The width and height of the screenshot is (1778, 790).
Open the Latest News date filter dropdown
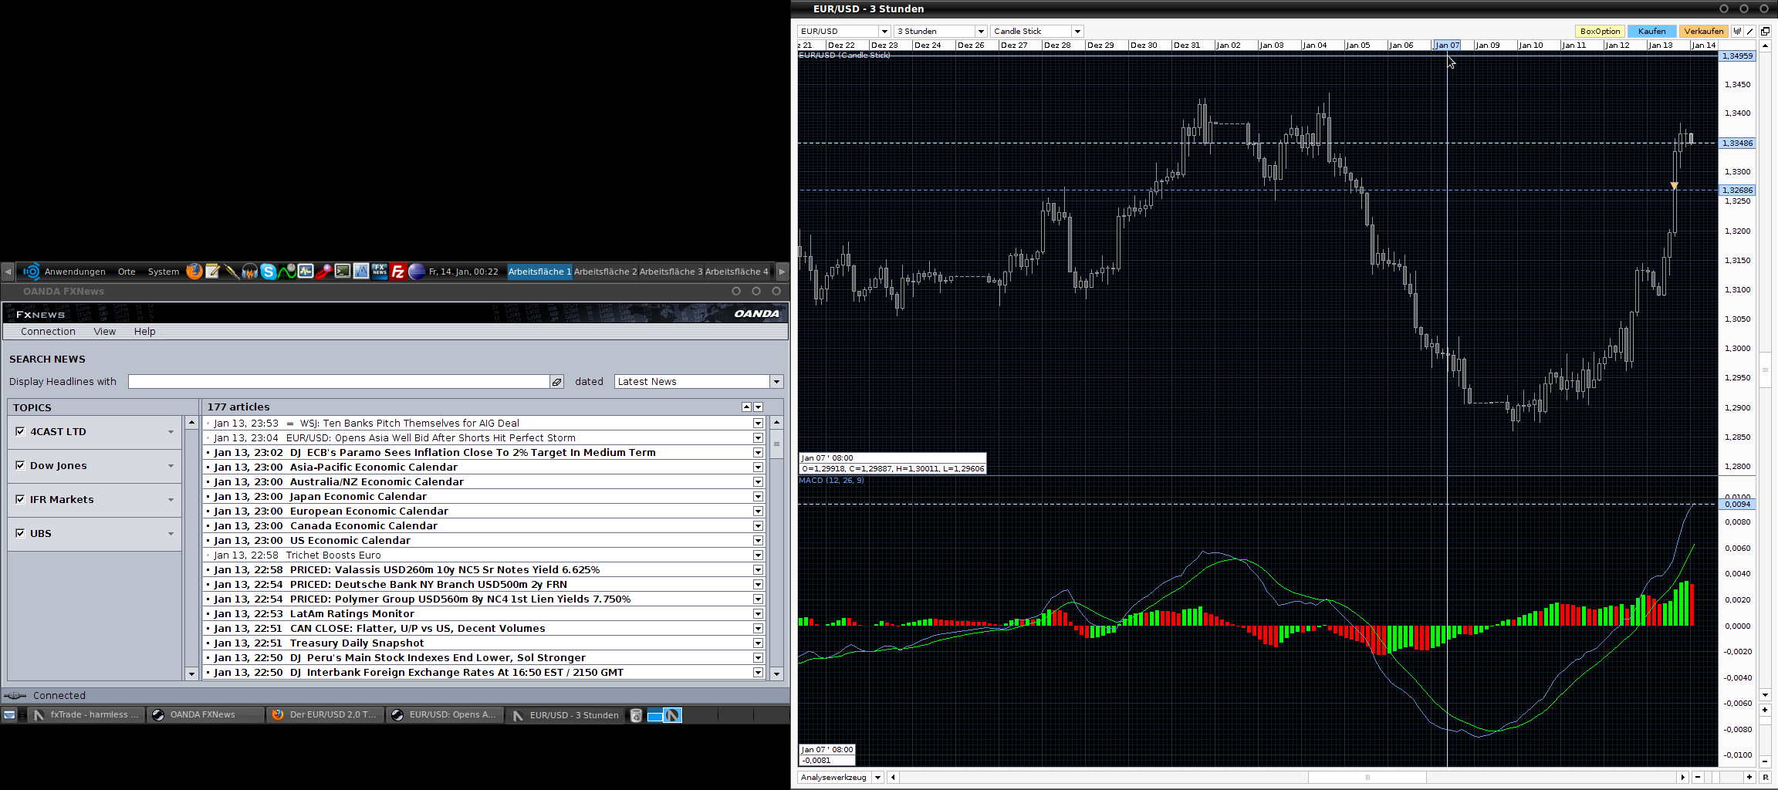776,380
